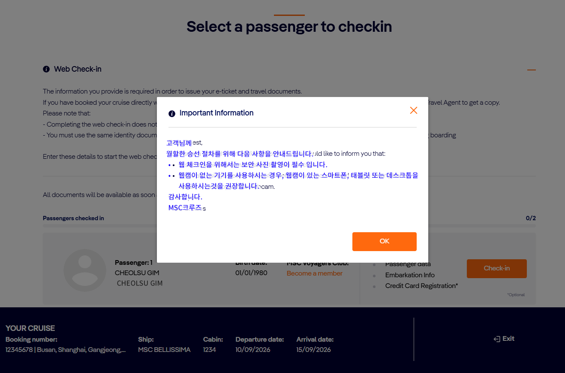Click the Web Check-in info icon
The image size is (565, 373).
[46, 69]
